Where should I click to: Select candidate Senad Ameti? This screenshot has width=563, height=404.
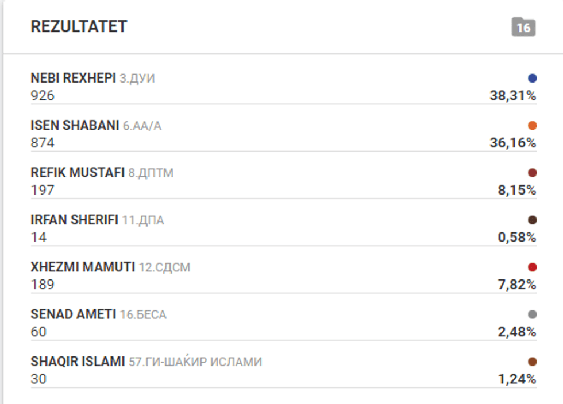(73, 314)
